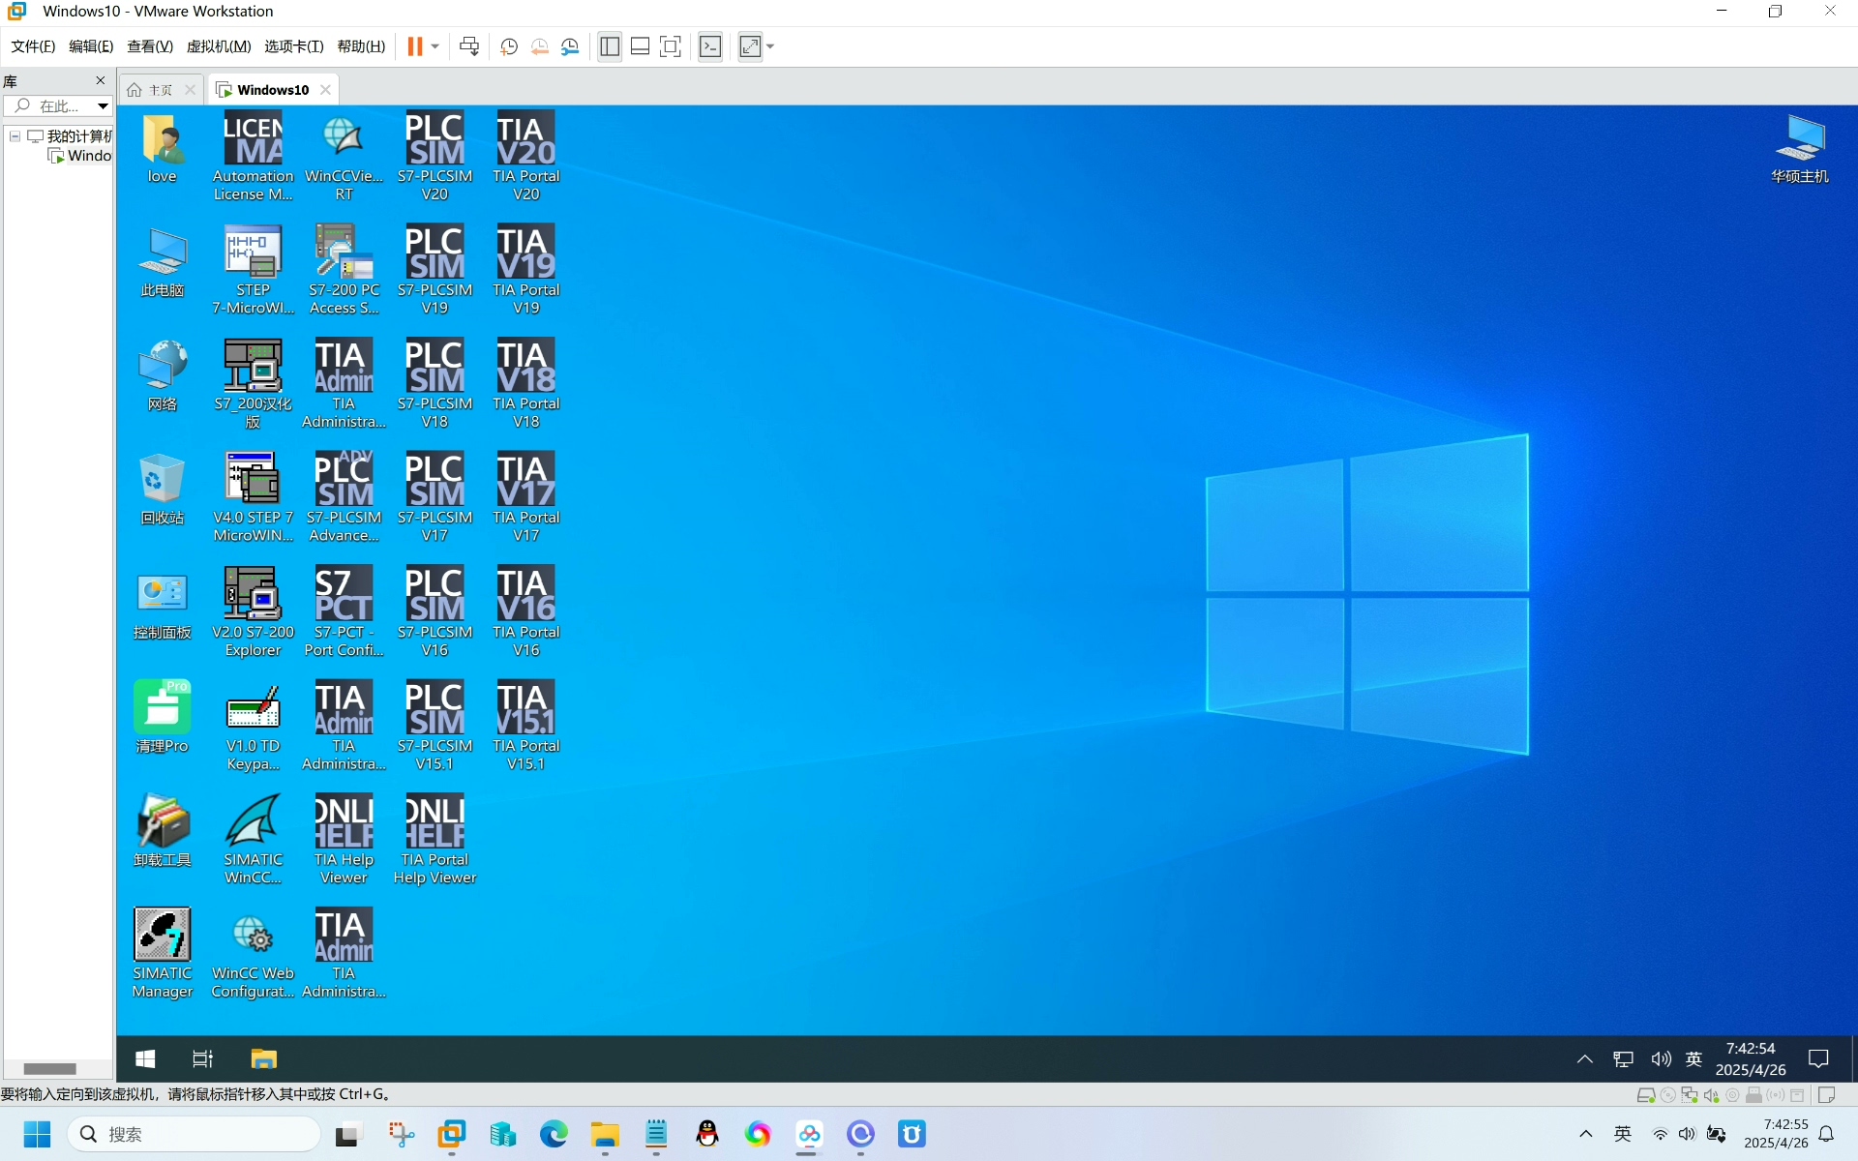Click the guest Windows Start button
The height and width of the screenshot is (1161, 1858).
[145, 1058]
